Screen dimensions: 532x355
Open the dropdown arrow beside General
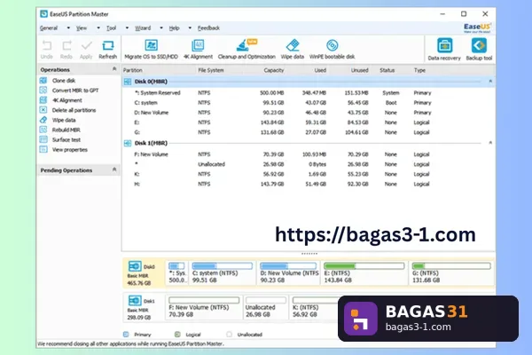click(68, 28)
